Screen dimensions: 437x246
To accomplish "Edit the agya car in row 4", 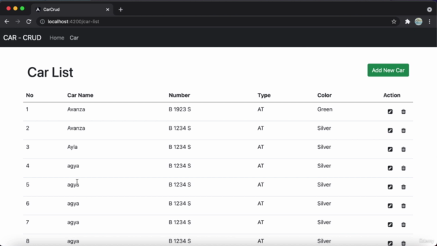I will [x=390, y=168].
